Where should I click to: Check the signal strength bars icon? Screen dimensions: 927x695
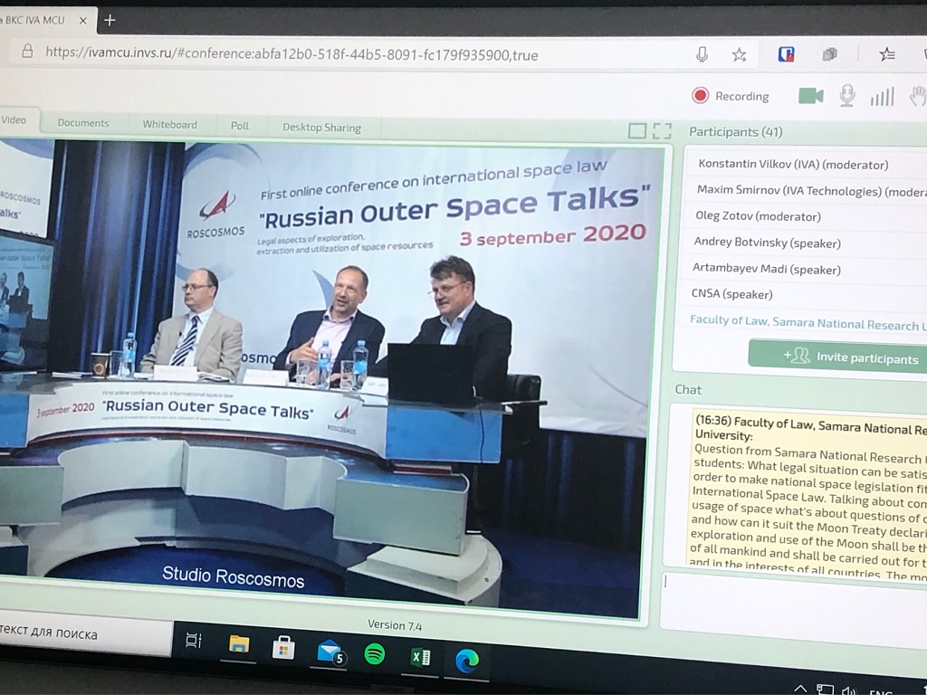click(882, 96)
